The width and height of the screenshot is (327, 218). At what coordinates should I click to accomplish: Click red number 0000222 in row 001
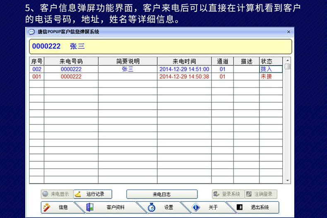coord(71,77)
